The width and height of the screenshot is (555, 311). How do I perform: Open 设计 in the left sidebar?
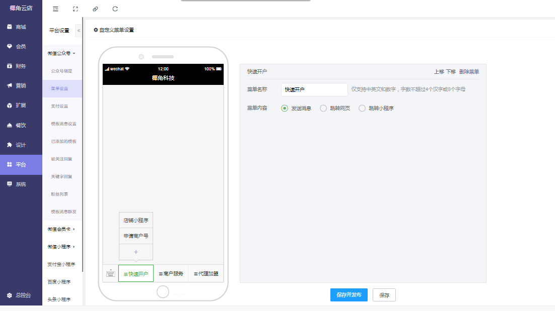[21, 145]
